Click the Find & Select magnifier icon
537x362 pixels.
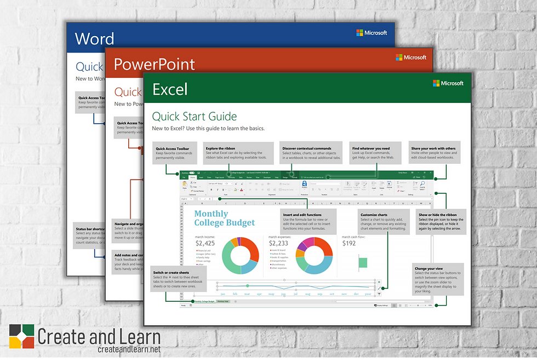(x=422, y=183)
